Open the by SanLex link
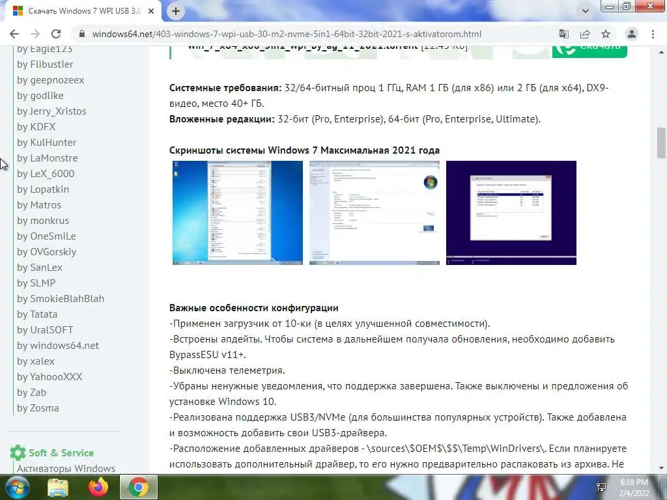 click(40, 268)
